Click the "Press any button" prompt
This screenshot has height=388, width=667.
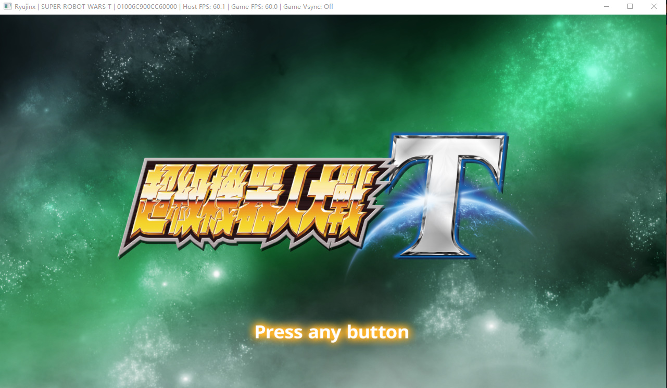point(332,332)
